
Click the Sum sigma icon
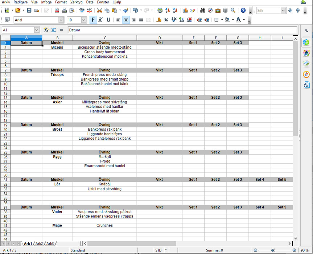click(x=54, y=30)
